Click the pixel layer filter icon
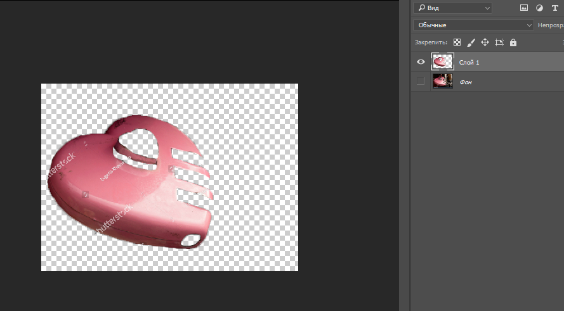Screen dimensions: 564x311 (524, 8)
